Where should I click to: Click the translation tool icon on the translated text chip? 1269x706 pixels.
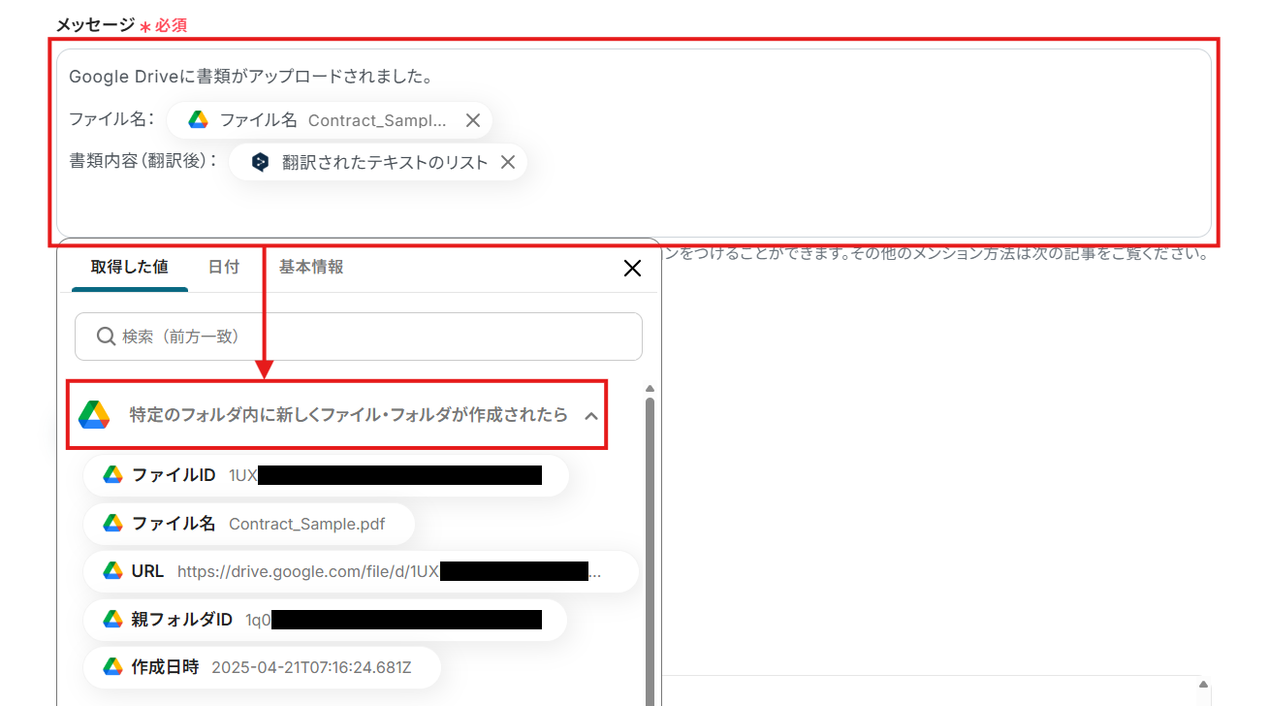(259, 162)
